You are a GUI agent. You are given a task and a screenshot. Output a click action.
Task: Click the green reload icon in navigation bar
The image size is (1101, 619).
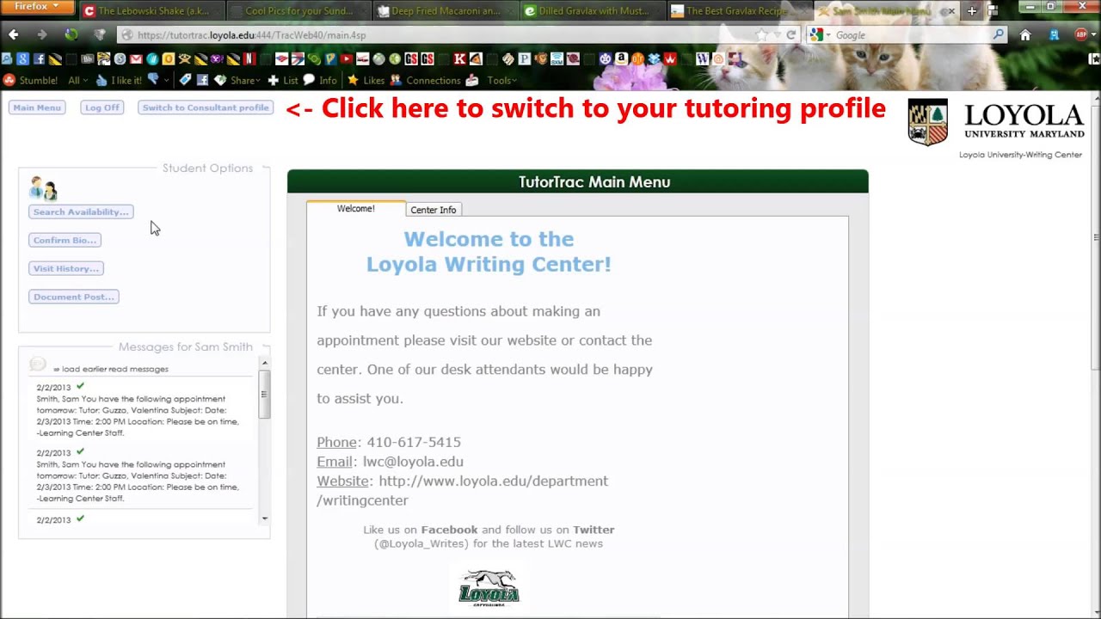[71, 34]
